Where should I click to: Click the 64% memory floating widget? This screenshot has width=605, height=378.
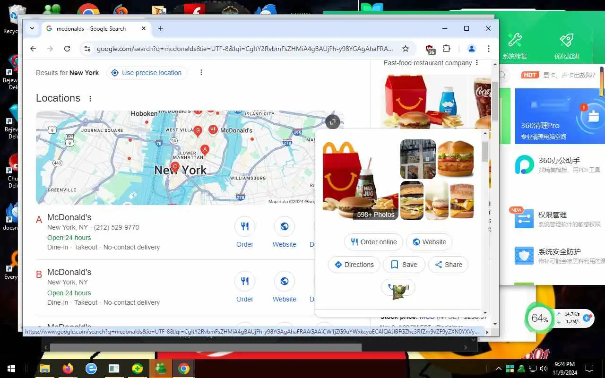[539, 318]
